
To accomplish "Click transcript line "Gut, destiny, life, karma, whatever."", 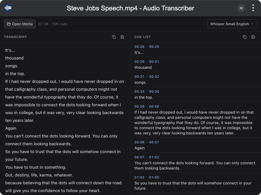I will pos(39,175).
